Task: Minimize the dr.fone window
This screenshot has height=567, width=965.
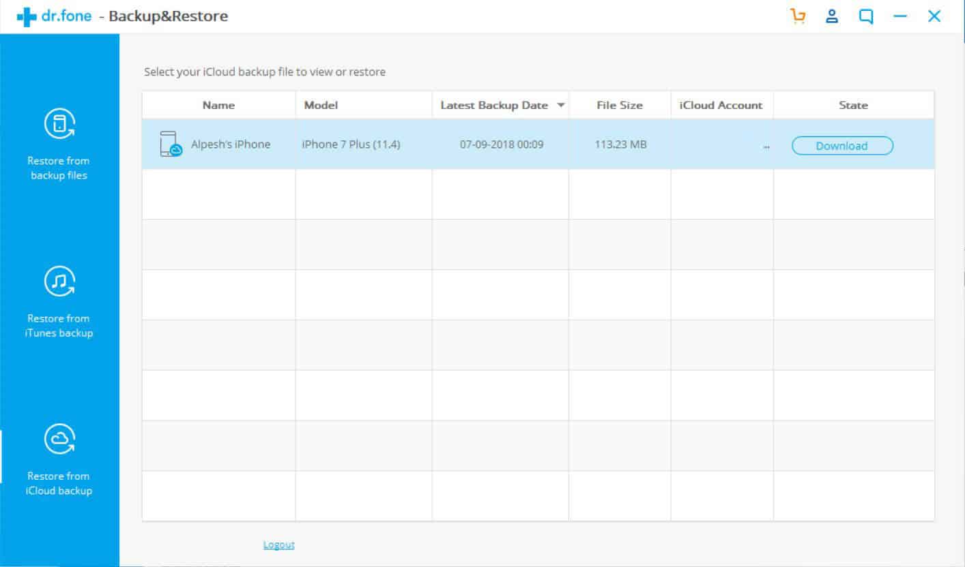Action: pos(900,16)
